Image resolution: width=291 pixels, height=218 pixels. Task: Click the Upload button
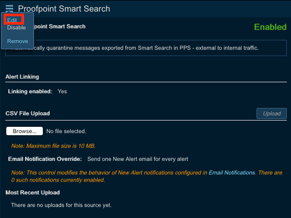[272, 113]
